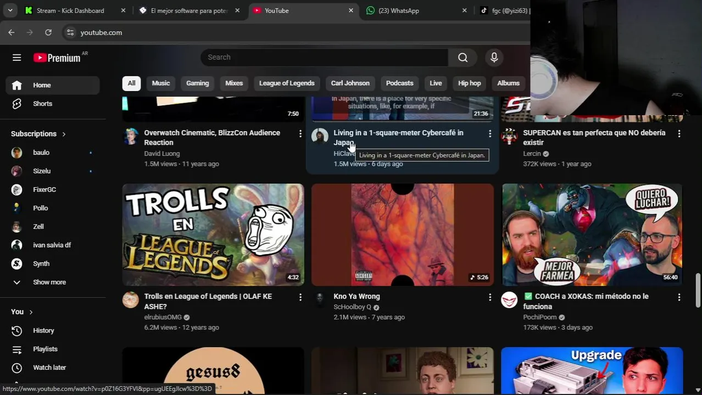Open Lercin channel avatar

510,136
